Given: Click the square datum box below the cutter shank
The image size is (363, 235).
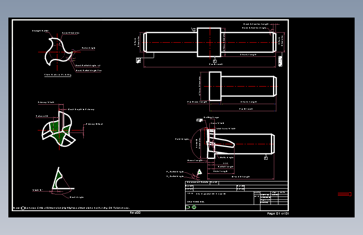Looking at the screenshot, I should tap(266, 158).
